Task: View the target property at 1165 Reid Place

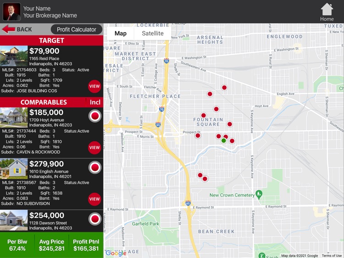Action: (x=94, y=86)
